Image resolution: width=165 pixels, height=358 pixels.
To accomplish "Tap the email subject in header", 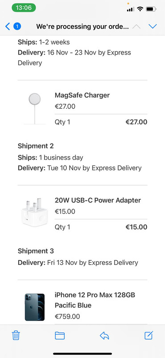I will pos(82,26).
